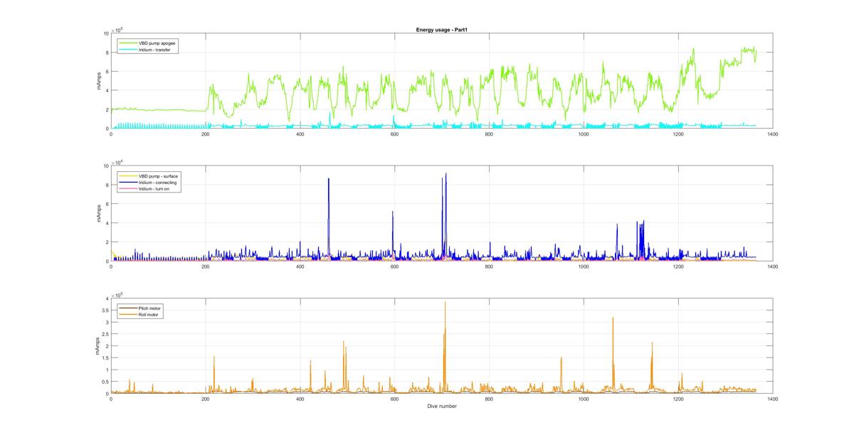Click the 'Dive number' x-axis label
This screenshot has width=854, height=442.
441,406
